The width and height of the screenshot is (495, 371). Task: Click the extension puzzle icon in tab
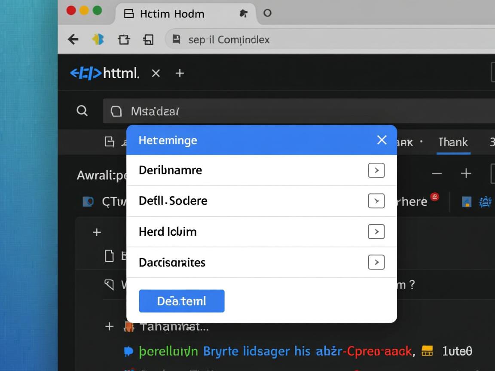point(243,13)
